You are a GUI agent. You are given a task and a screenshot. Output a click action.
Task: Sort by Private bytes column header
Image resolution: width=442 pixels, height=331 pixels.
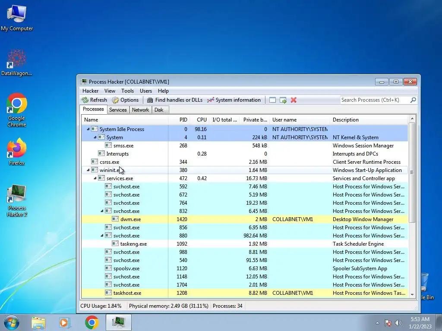(255, 120)
